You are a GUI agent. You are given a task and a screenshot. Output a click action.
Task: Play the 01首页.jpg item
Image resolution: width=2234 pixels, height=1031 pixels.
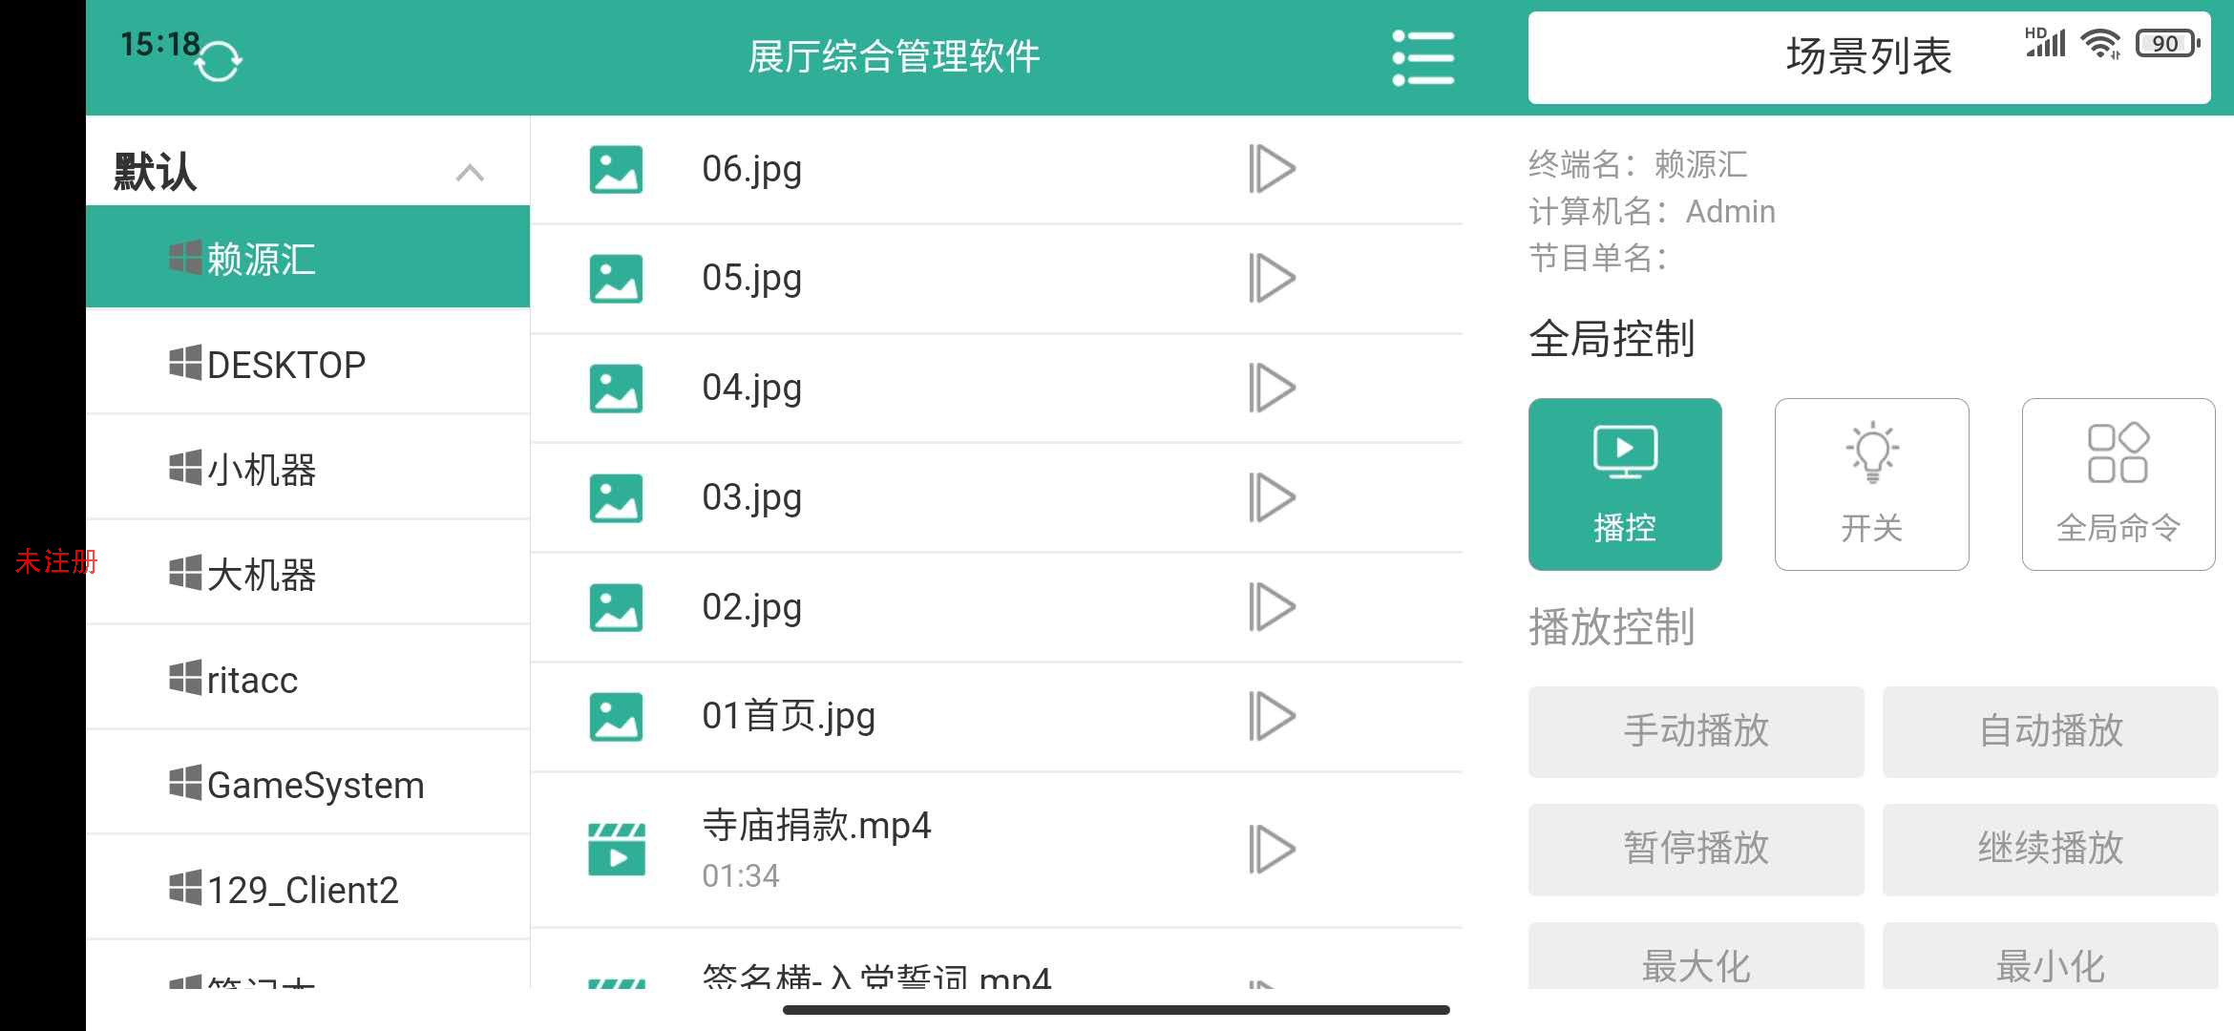pyautogui.click(x=1274, y=716)
